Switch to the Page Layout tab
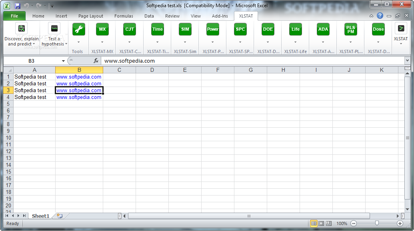Screen dimensions: 414x231 tap(90, 16)
